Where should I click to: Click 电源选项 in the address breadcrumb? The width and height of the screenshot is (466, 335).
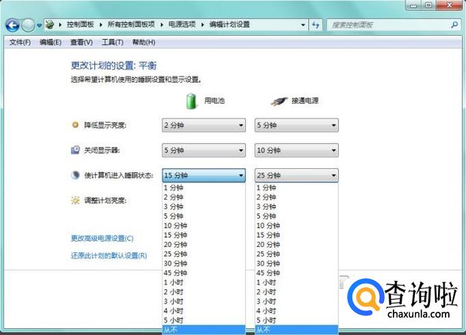click(x=182, y=25)
